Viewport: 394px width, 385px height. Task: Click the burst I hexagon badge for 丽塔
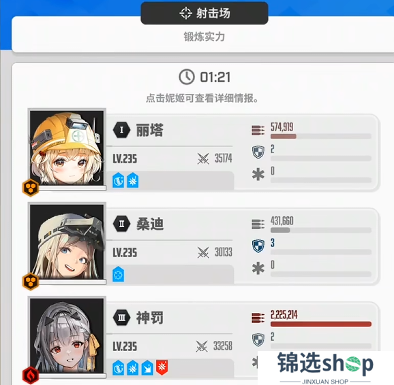point(121,130)
